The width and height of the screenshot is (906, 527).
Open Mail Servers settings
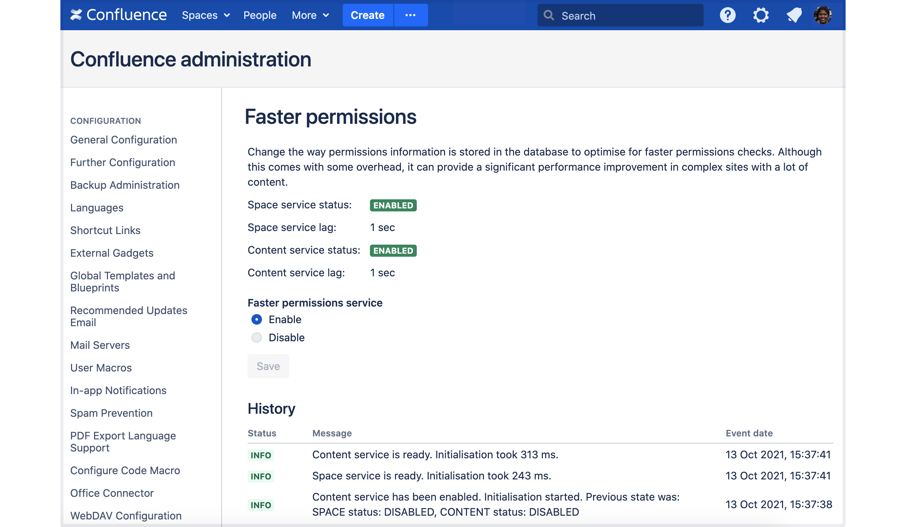pos(100,345)
